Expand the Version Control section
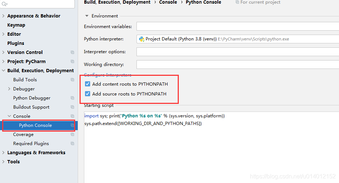339x183 pixels. 3,52
